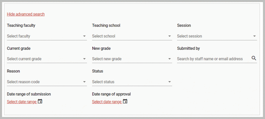Open the Select reason code dropdown
Viewport: 265px width, 119px height.
tap(47, 82)
